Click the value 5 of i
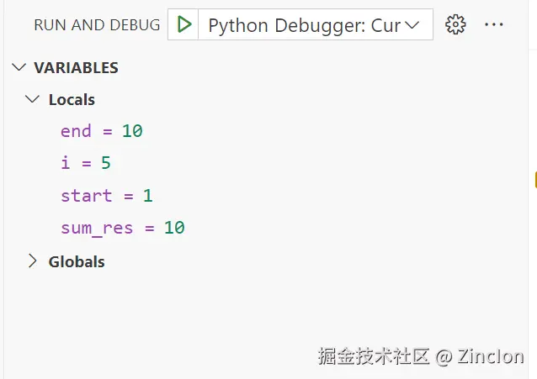 click(106, 163)
